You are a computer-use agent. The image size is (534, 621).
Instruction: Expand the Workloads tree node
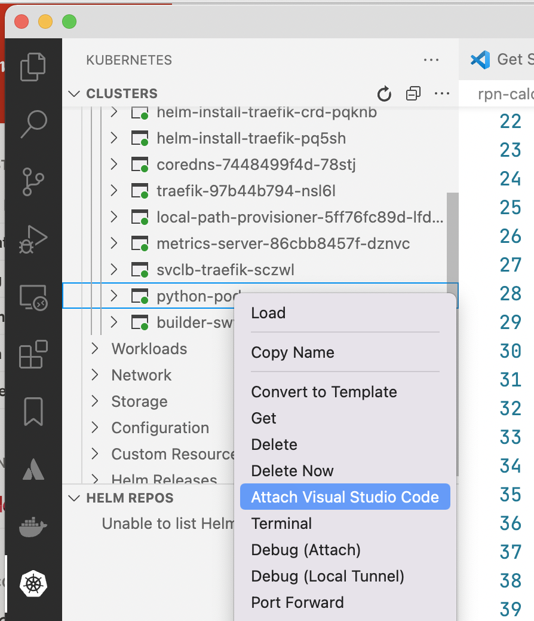pyautogui.click(x=149, y=349)
